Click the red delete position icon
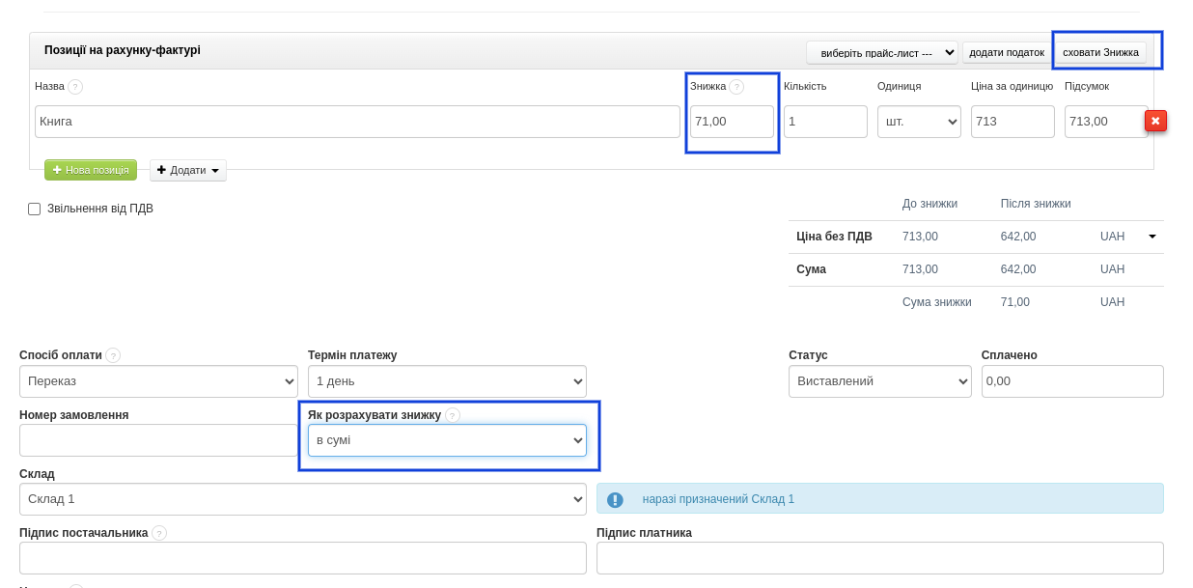 1155,121
